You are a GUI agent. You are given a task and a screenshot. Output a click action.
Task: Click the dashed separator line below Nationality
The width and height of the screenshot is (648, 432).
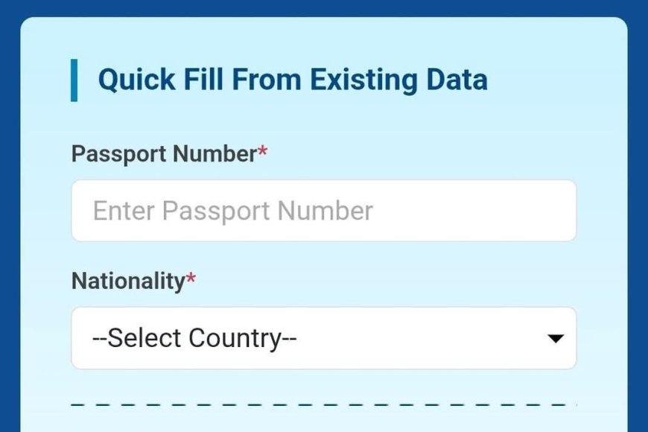[323, 404]
